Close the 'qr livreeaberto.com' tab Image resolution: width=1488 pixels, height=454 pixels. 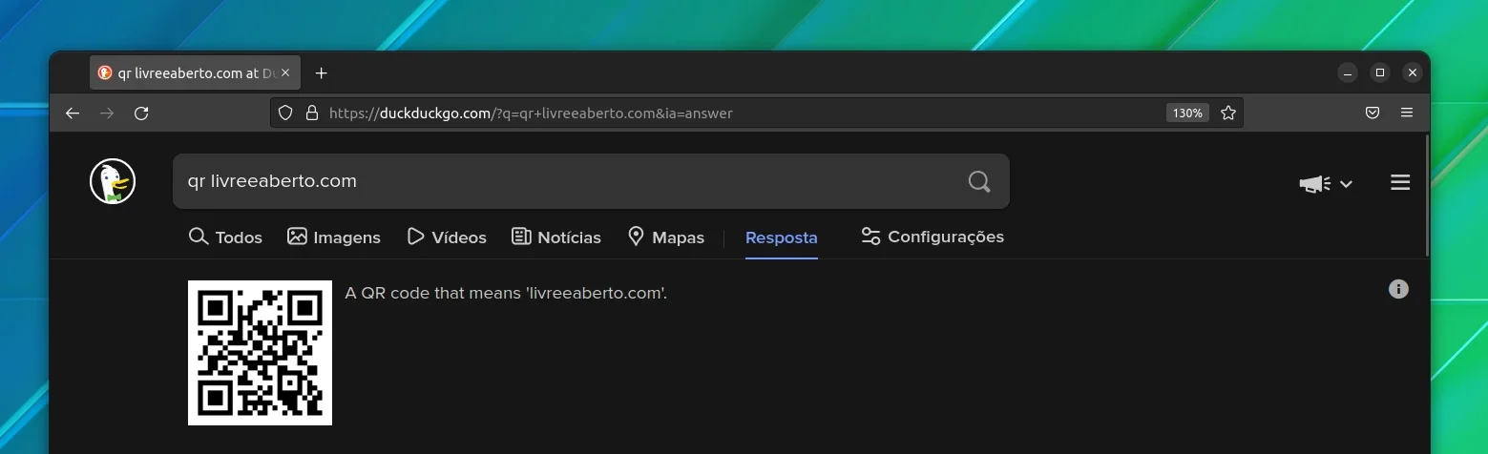pyautogui.click(x=285, y=72)
